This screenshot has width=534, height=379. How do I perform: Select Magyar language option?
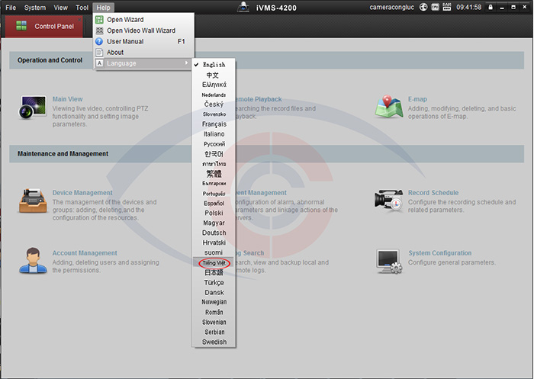(x=214, y=223)
